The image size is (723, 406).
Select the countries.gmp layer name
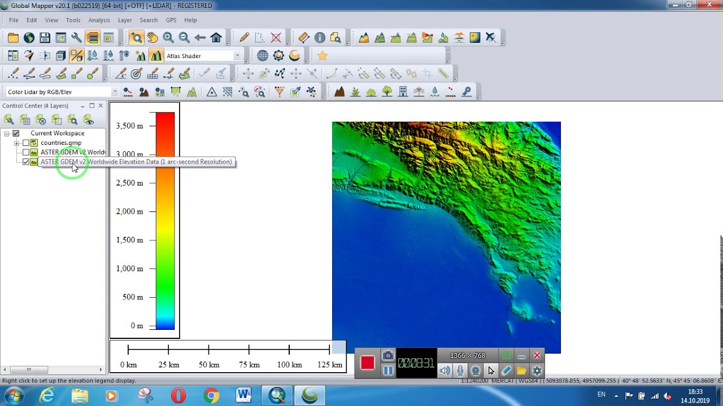pyautogui.click(x=61, y=143)
